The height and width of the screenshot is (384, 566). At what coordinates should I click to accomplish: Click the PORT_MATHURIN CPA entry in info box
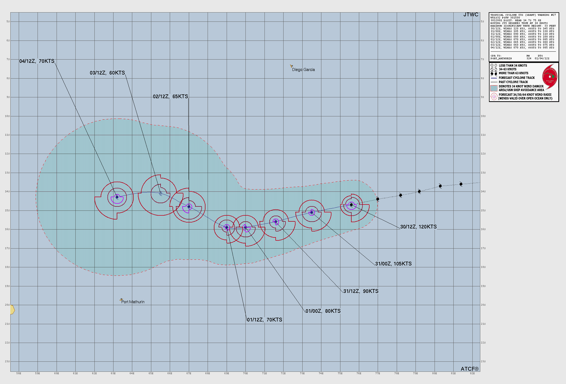(x=501, y=58)
